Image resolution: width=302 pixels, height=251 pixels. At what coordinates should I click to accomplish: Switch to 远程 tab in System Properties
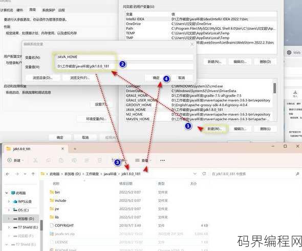pos(61,10)
